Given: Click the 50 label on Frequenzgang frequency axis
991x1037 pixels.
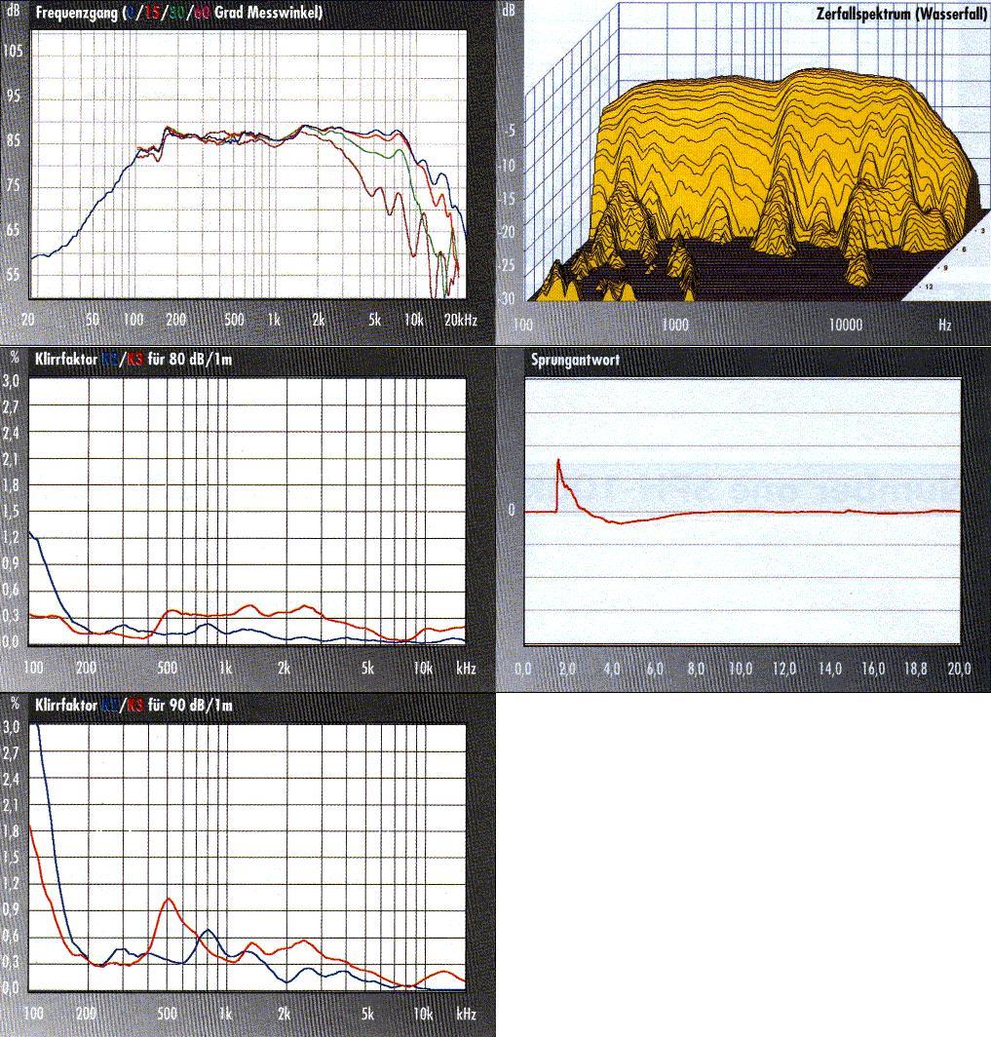Looking at the screenshot, I should point(93,320).
